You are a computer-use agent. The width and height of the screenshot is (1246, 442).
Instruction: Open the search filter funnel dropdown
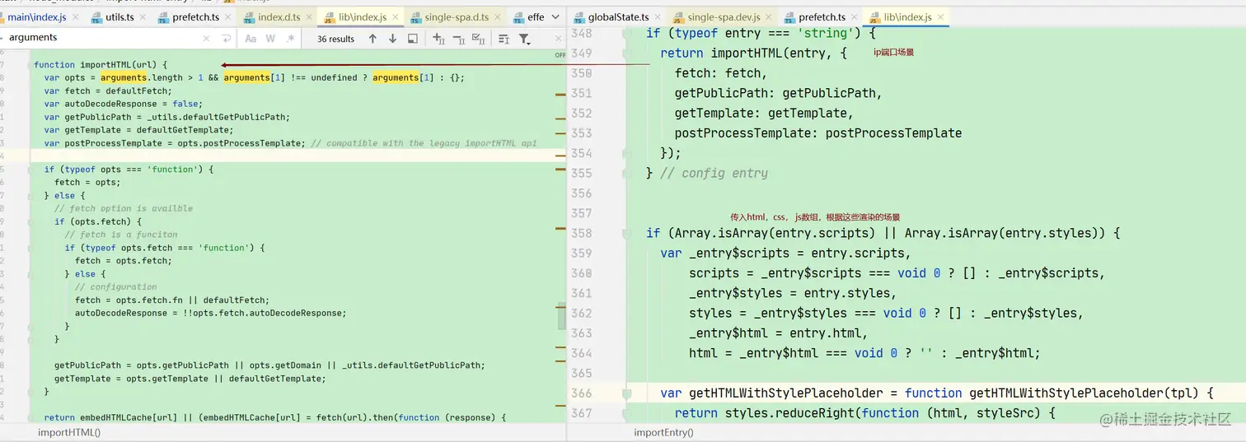pyautogui.click(x=524, y=39)
